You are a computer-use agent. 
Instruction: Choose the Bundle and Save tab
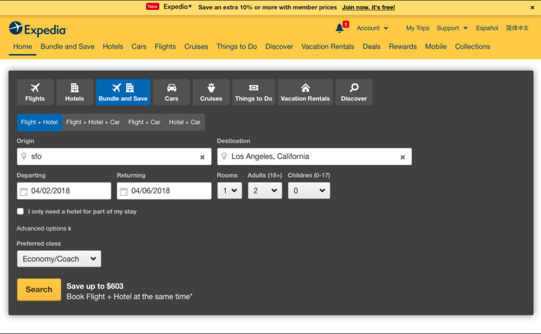click(123, 92)
